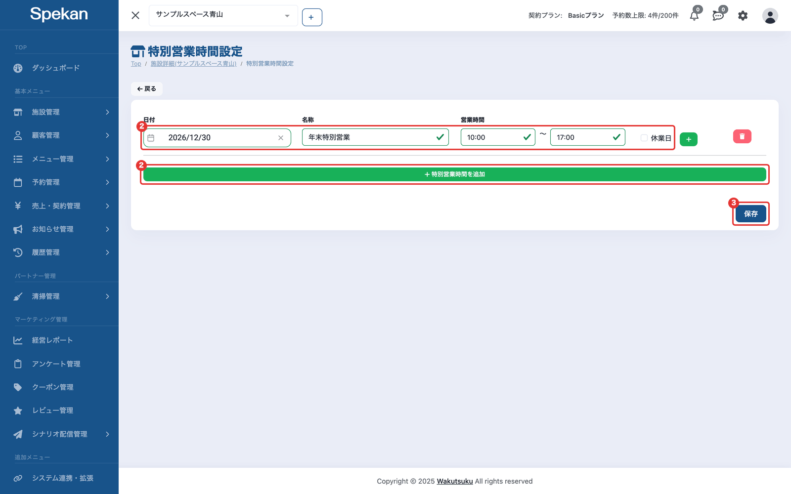Follow the Top breadcrumb link
The width and height of the screenshot is (791, 494).
136,64
